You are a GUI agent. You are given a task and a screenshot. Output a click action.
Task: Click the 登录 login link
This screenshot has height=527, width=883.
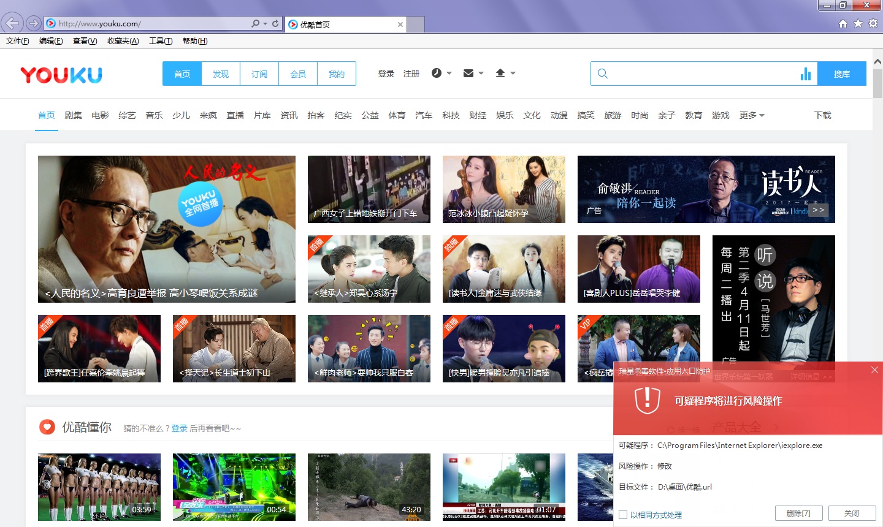click(x=386, y=74)
